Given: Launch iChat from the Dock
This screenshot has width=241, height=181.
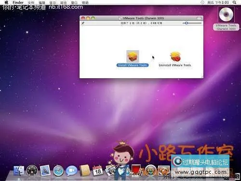Looking at the screenshot, I should coord(71,171).
